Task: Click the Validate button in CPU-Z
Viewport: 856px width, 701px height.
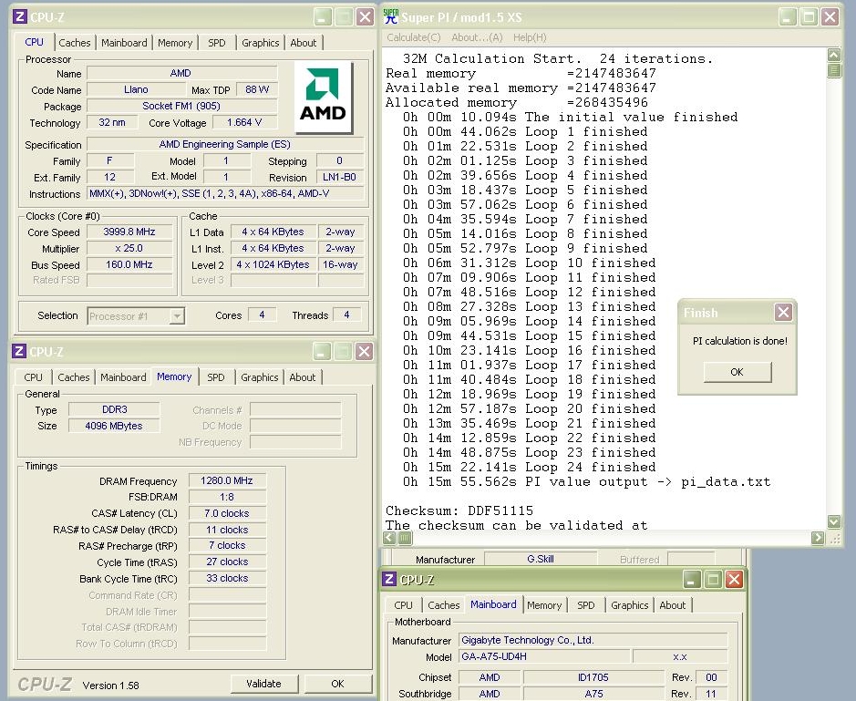Action: [x=263, y=684]
